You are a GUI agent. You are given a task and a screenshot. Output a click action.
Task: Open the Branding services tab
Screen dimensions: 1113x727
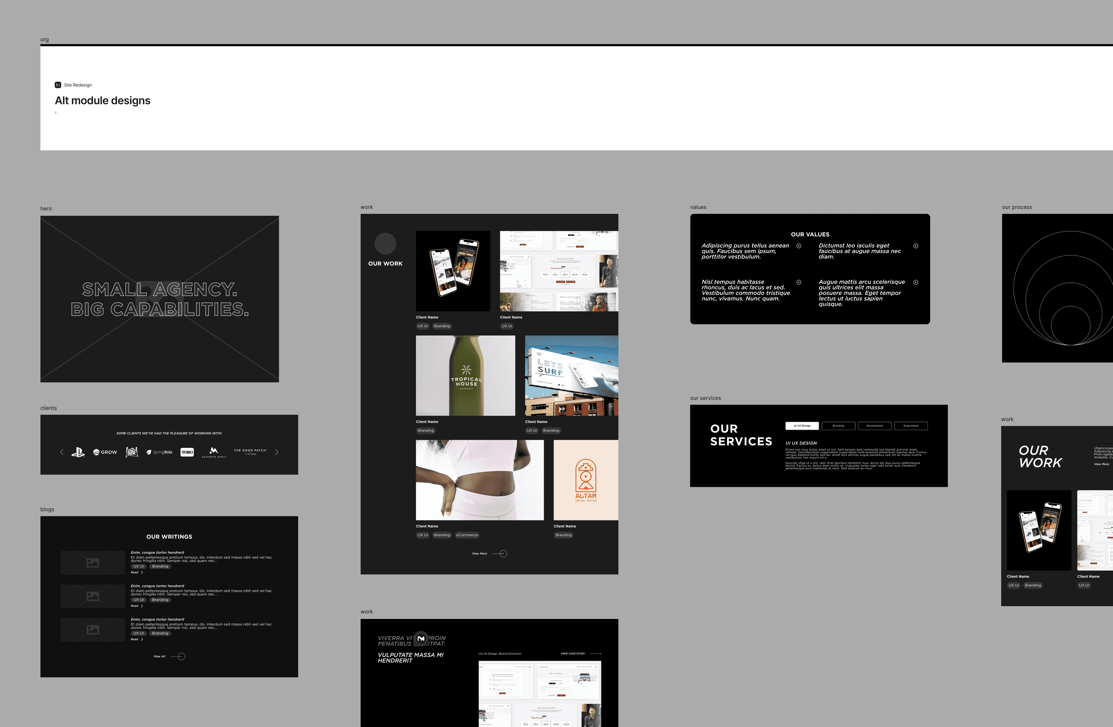coord(838,426)
